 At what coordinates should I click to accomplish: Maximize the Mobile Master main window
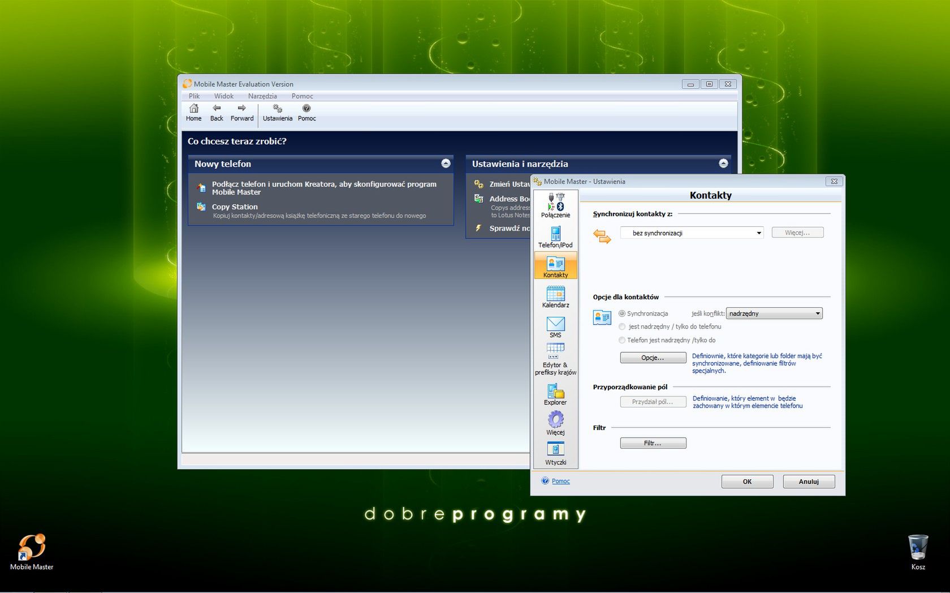point(709,84)
